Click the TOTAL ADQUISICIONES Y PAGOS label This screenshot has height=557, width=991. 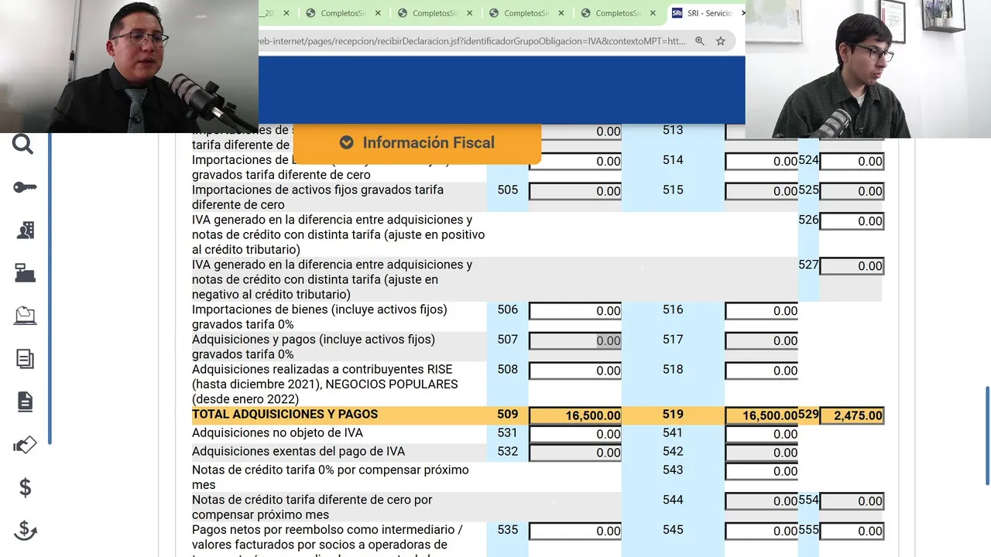(x=285, y=415)
